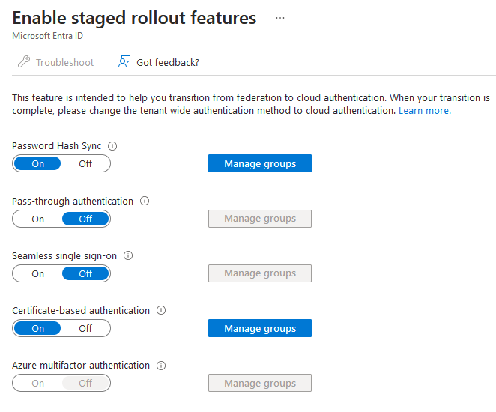Turn off Password Hash Sync toggle
This screenshot has width=496, height=412.
[x=85, y=163]
